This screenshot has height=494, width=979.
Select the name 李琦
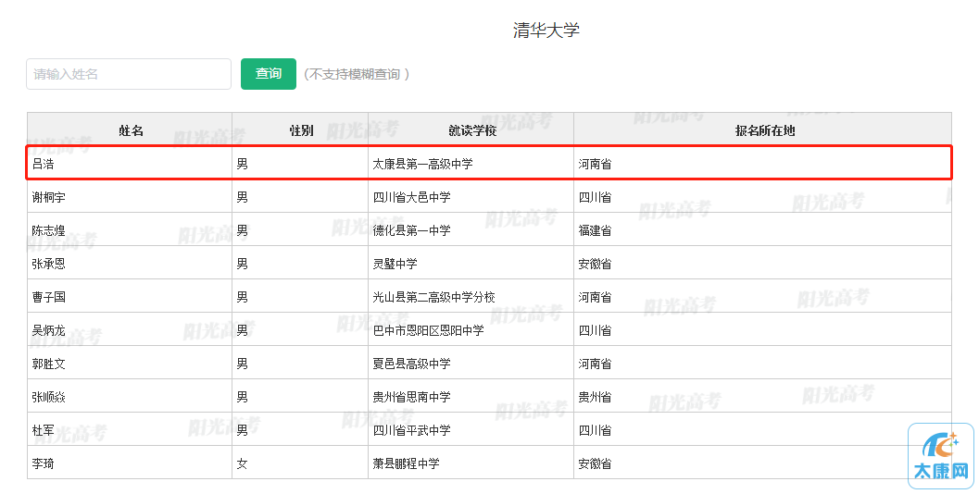pyautogui.click(x=44, y=463)
